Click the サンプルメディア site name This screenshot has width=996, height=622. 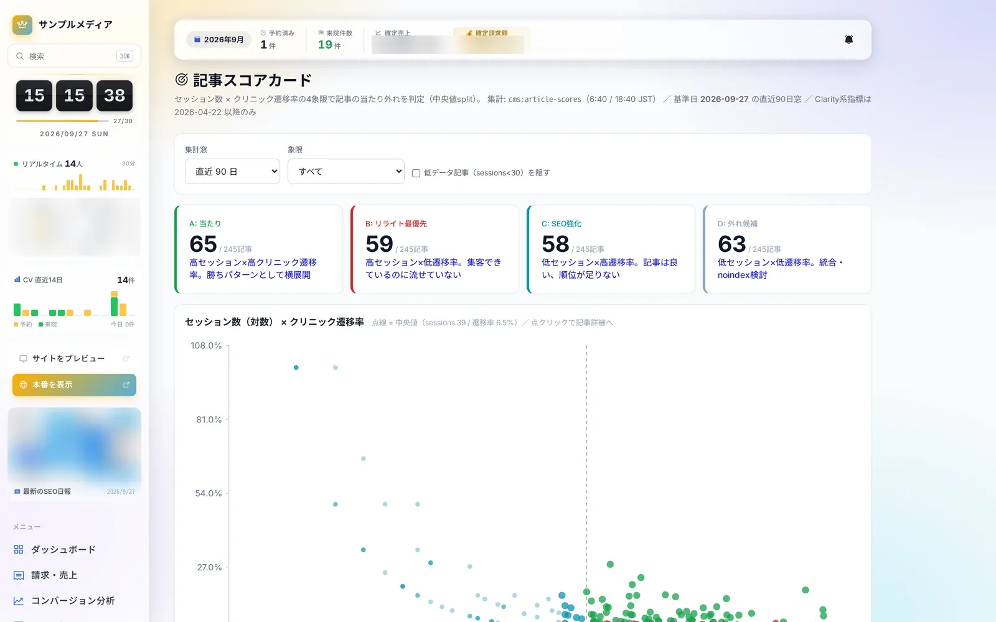(75, 25)
